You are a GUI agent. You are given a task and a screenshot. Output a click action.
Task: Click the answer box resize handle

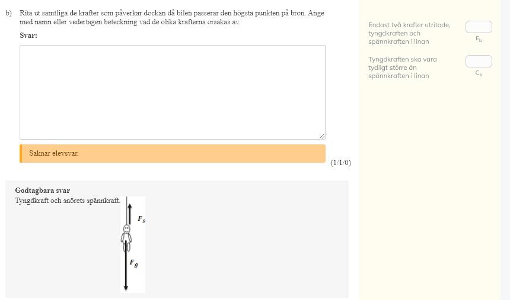[x=322, y=136]
